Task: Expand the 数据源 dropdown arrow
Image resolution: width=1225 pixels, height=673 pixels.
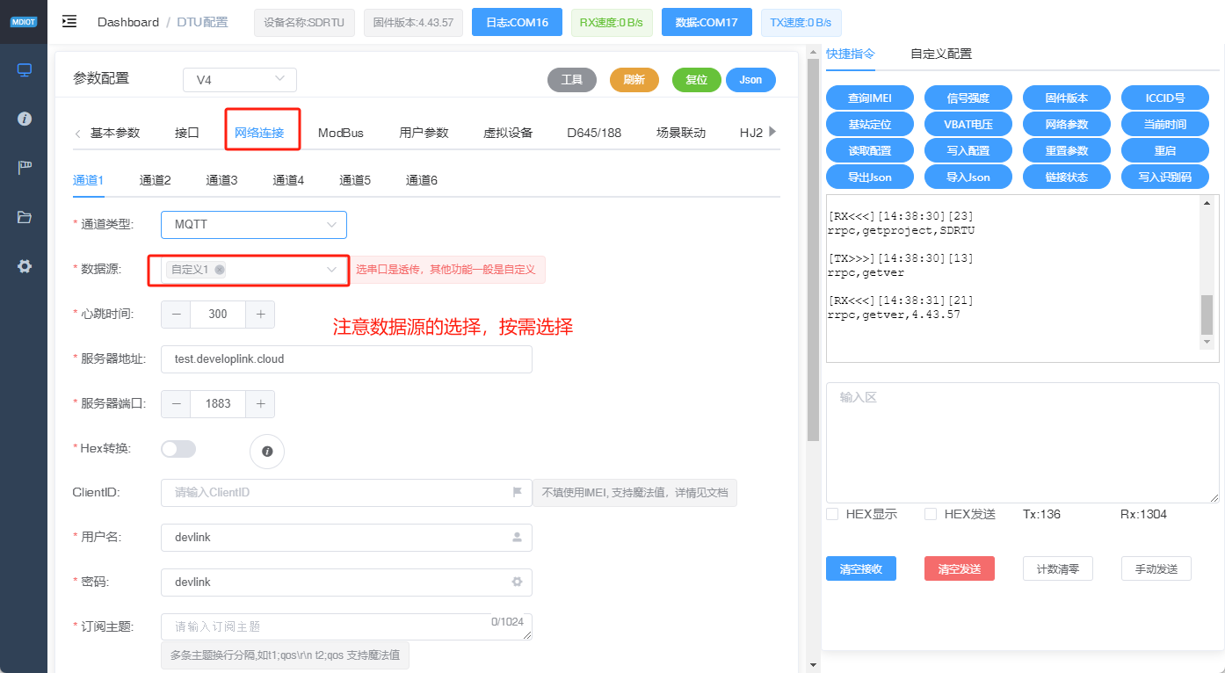Action: [x=331, y=270]
